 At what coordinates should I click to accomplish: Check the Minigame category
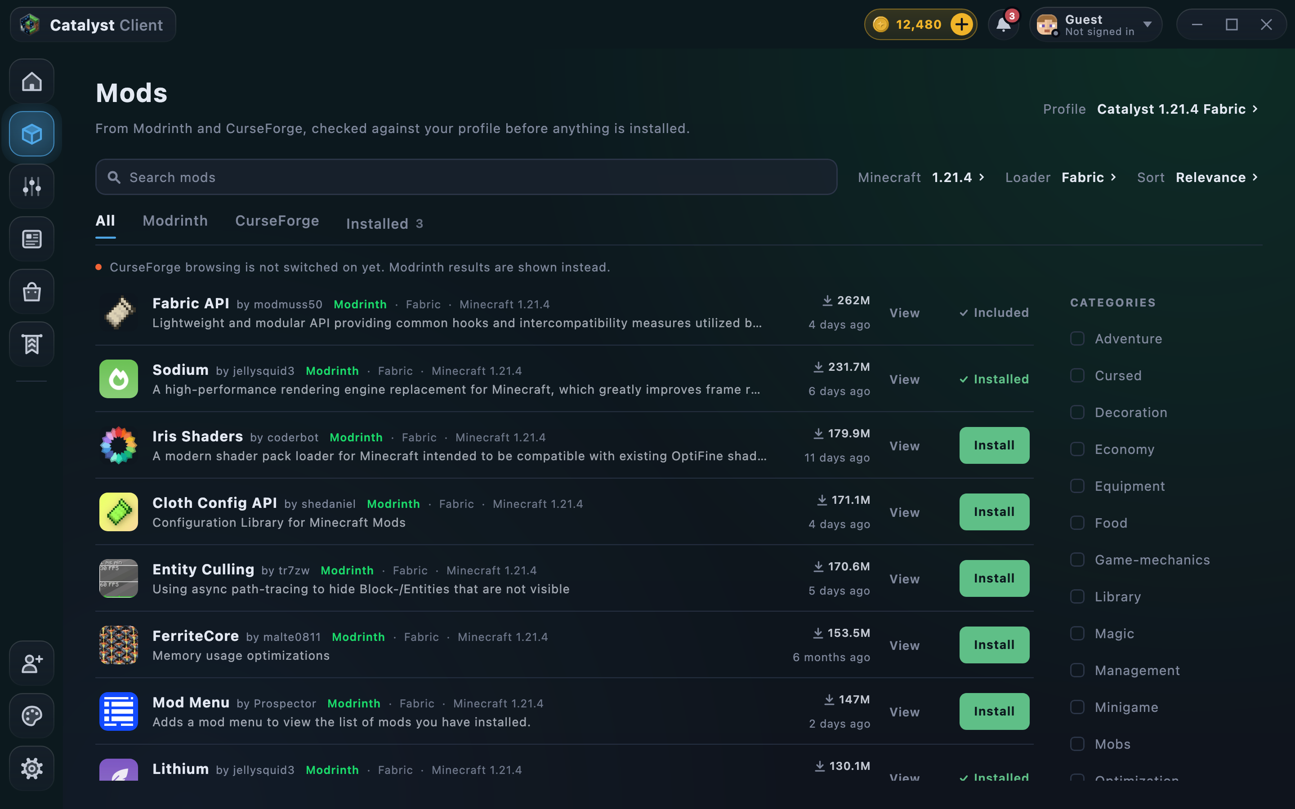1077,707
